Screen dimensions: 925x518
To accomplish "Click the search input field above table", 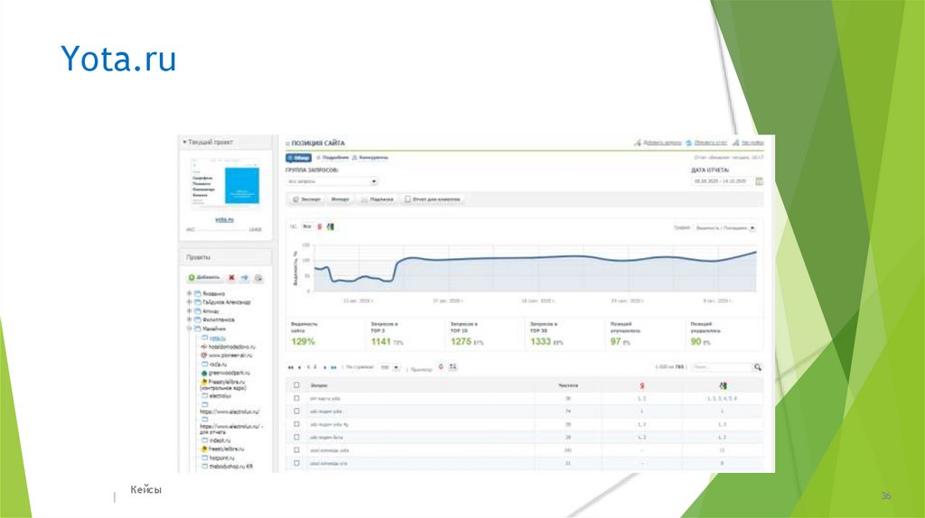I will click(722, 367).
